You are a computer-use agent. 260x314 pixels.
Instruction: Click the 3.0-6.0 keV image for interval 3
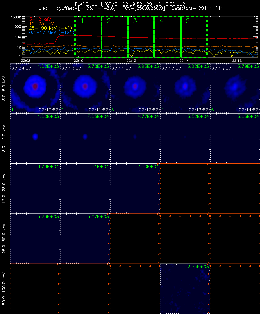(135, 88)
